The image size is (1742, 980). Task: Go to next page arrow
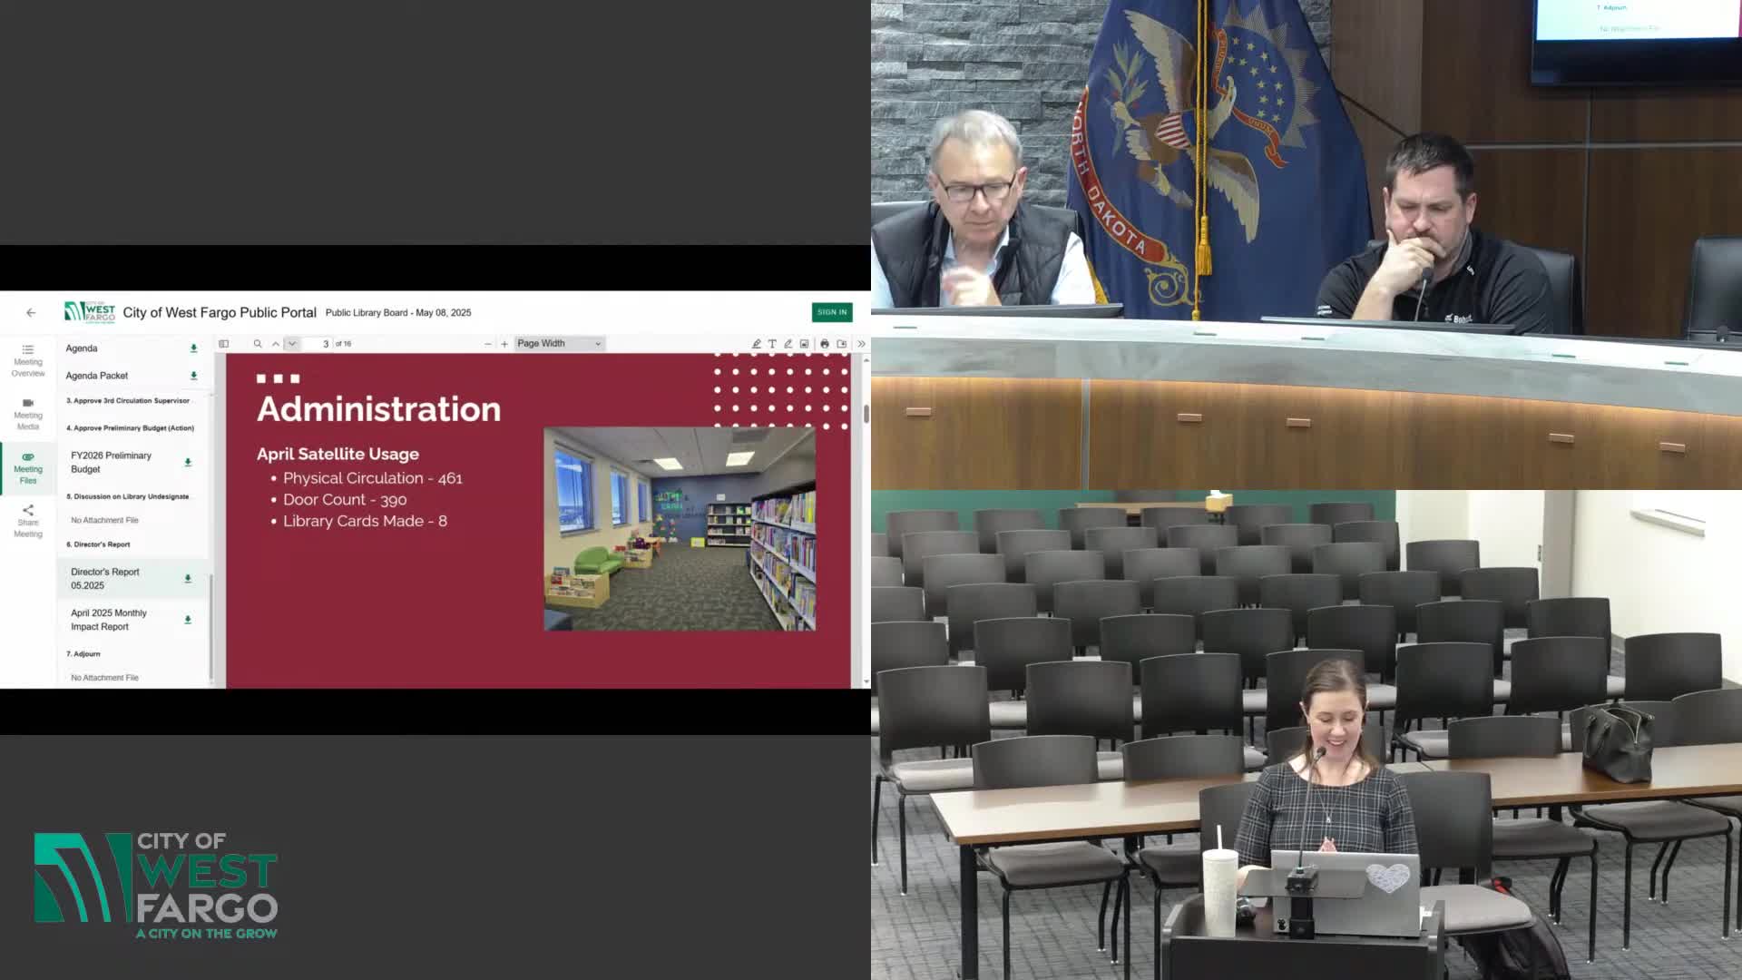[292, 344]
